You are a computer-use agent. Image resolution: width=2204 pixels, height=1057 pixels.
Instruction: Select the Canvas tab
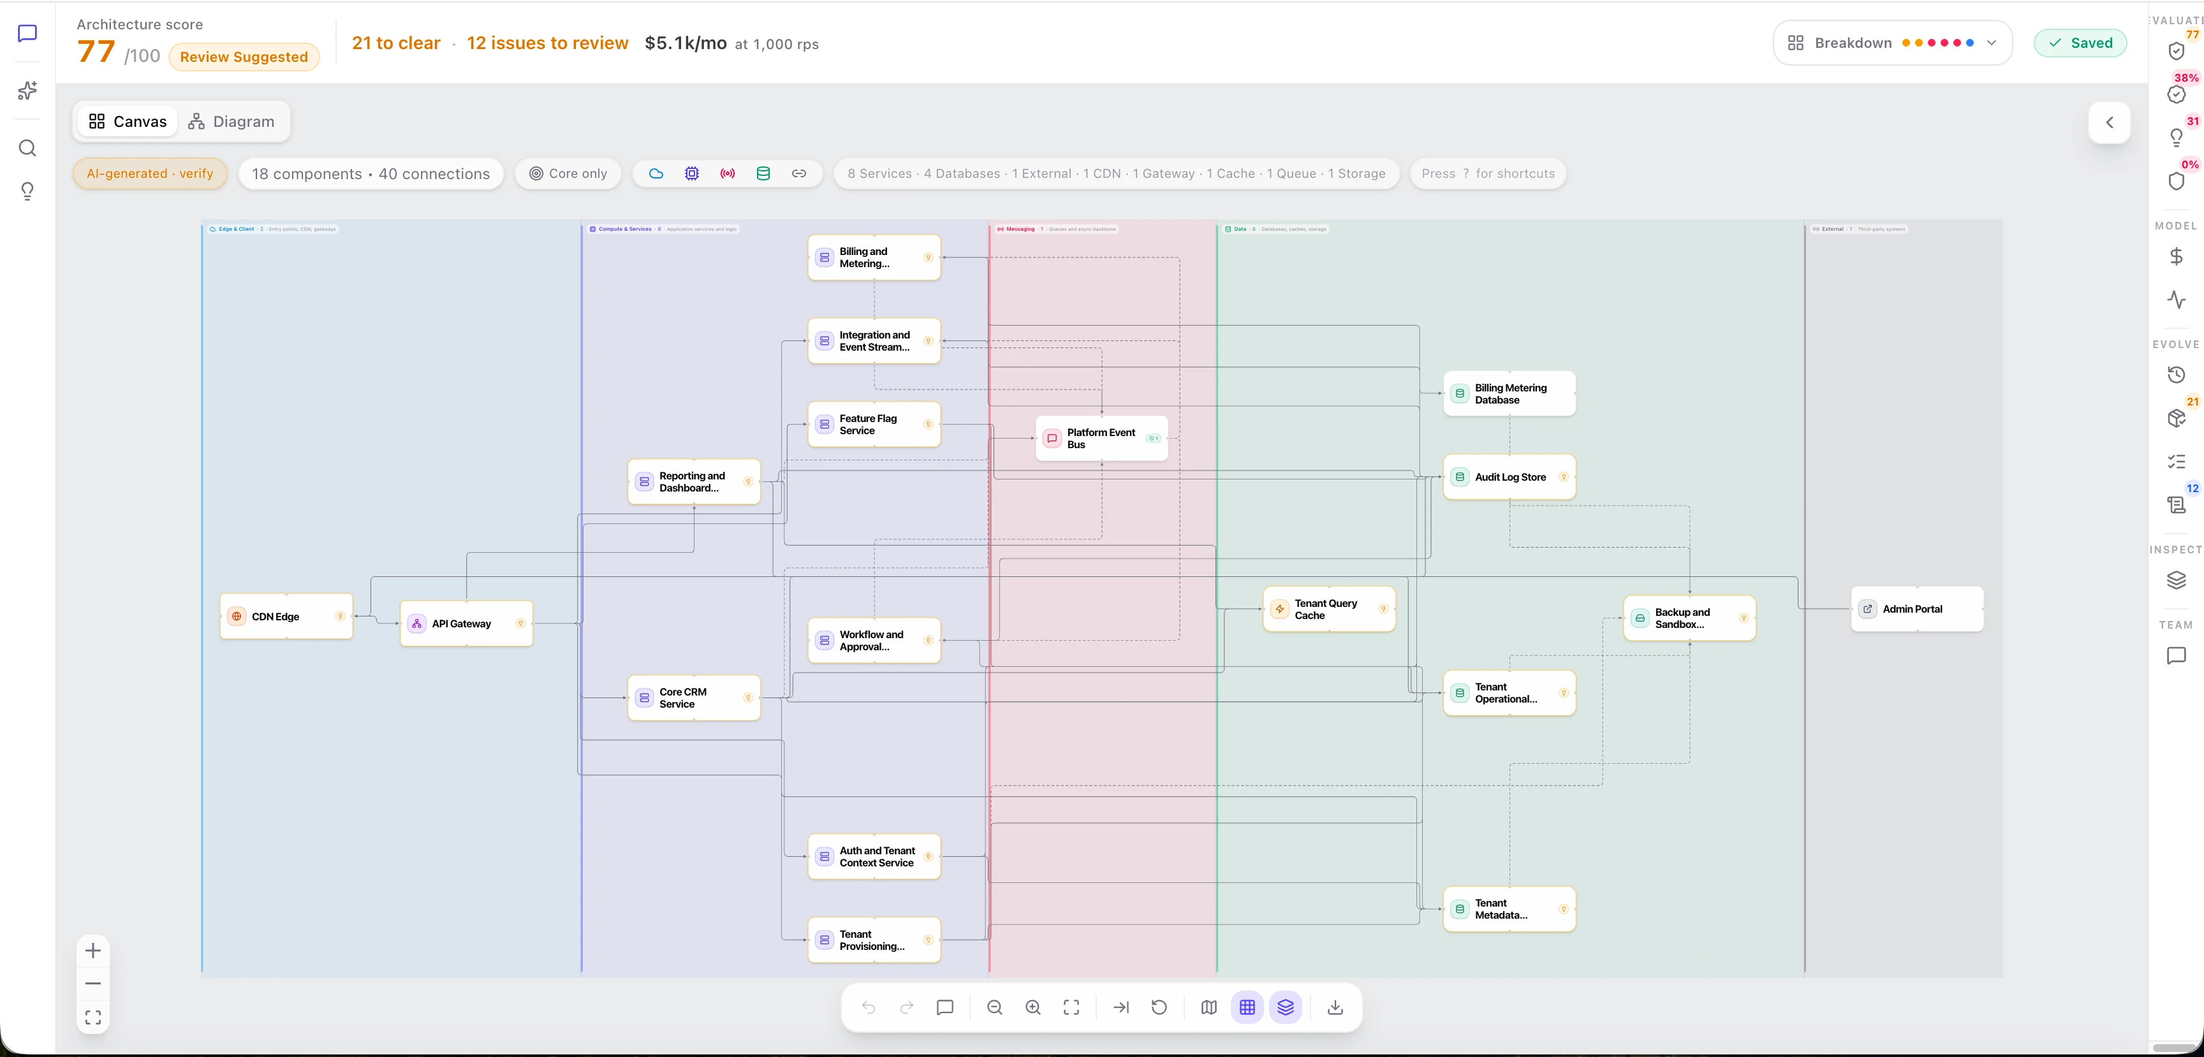(128, 121)
